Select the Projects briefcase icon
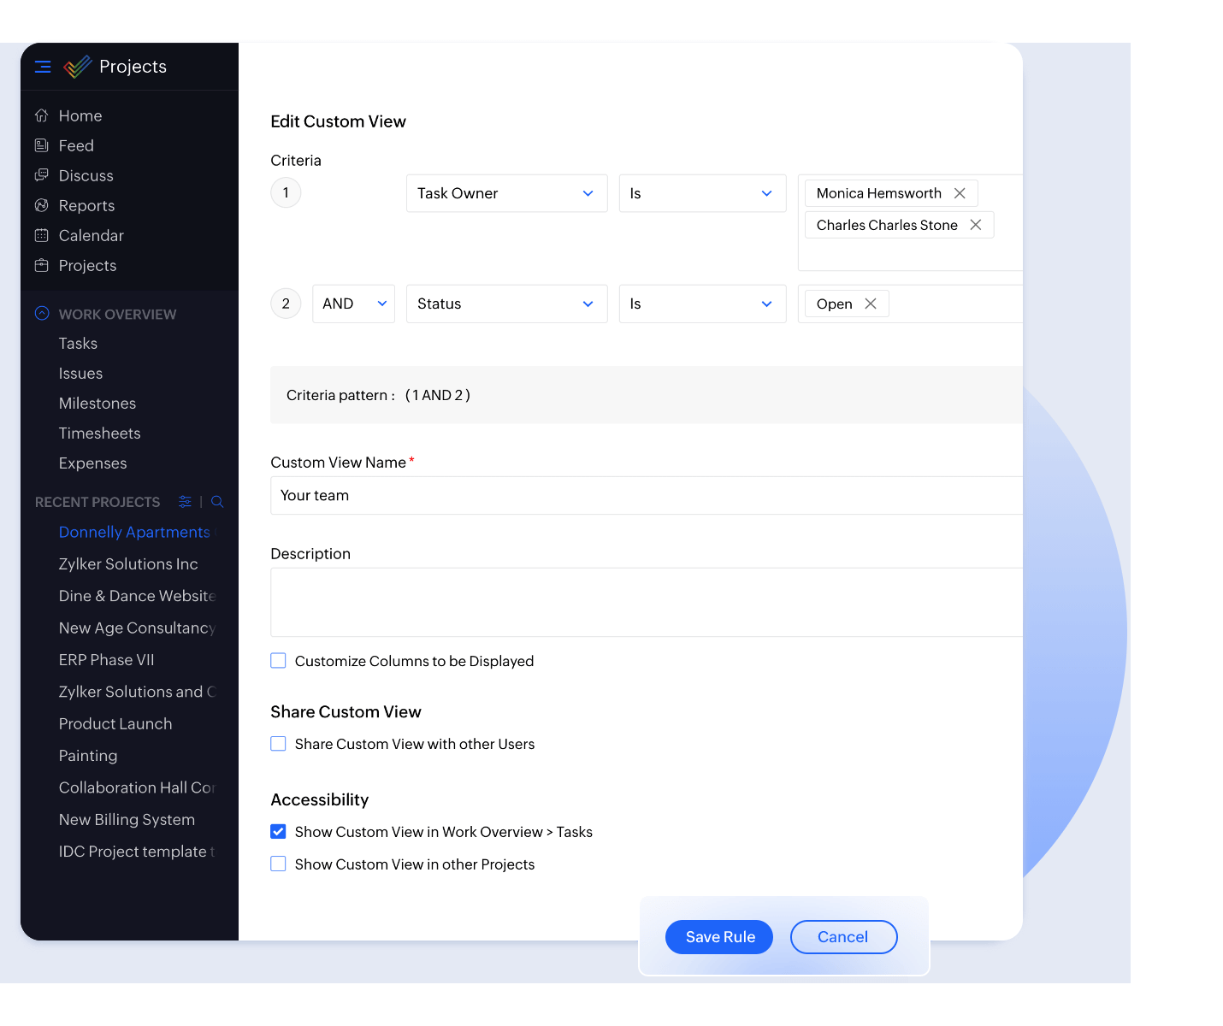 pyautogui.click(x=42, y=265)
